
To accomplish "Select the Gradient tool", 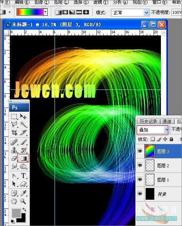I will [x=23, y=158].
